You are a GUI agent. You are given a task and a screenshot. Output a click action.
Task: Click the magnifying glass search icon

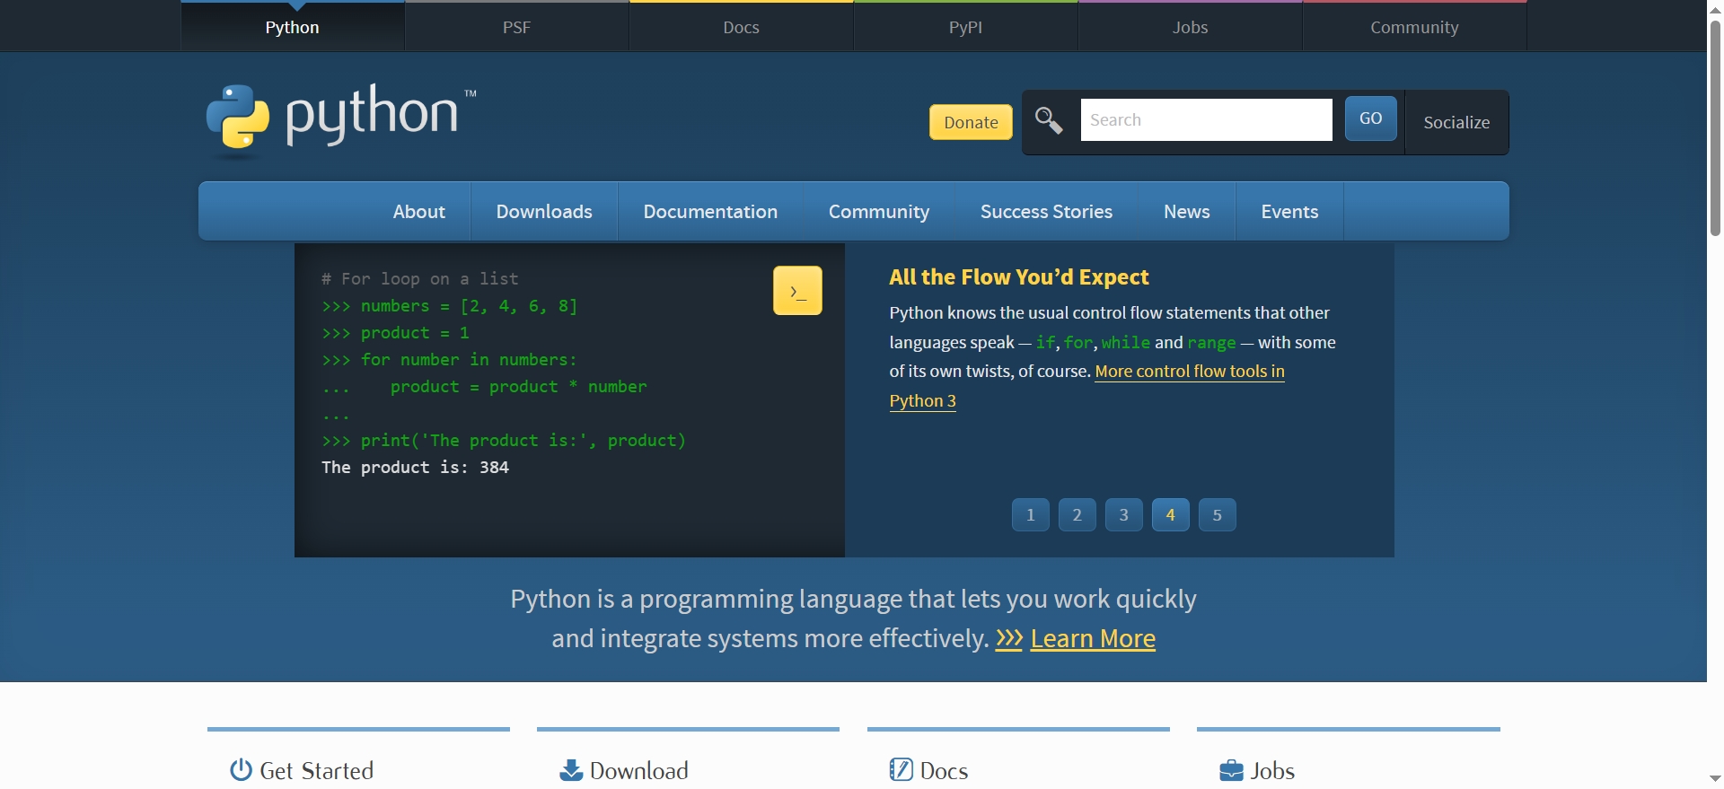1049,120
